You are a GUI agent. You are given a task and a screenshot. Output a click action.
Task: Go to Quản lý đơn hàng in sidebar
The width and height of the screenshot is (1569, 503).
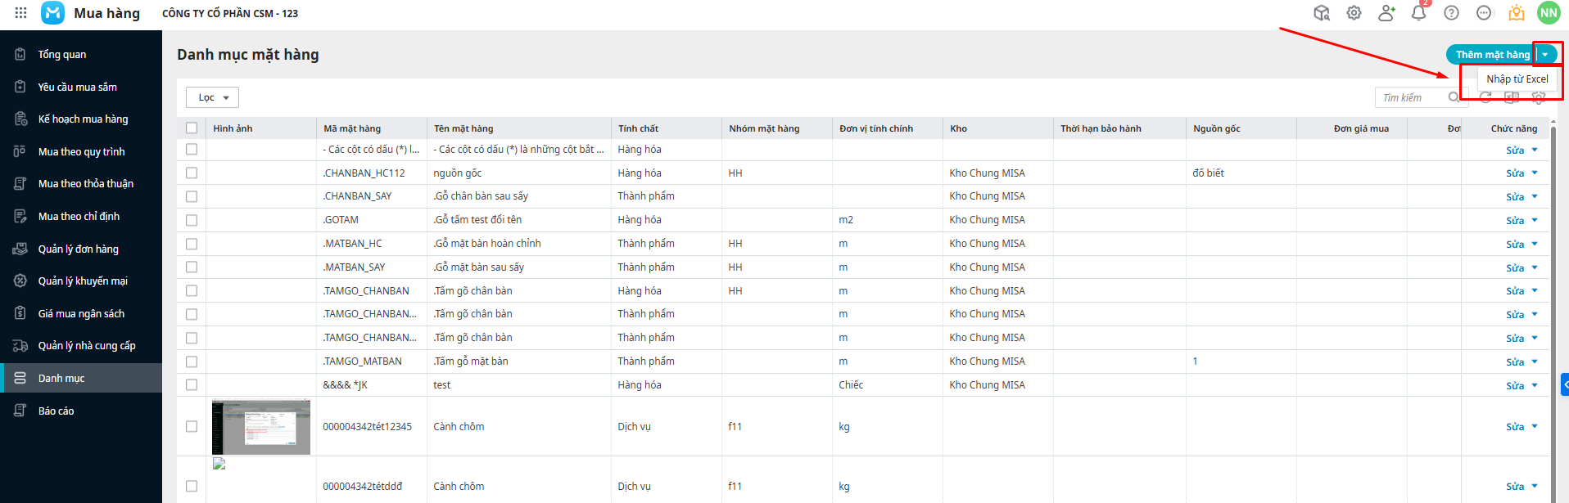click(78, 249)
